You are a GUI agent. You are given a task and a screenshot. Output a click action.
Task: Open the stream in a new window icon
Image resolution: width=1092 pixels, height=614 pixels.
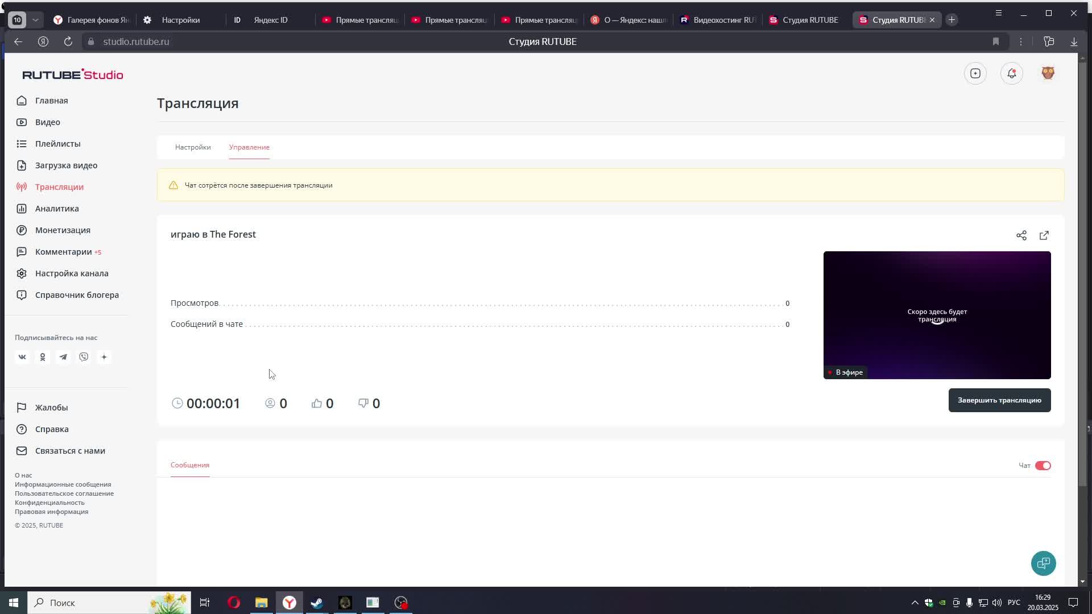tap(1044, 235)
